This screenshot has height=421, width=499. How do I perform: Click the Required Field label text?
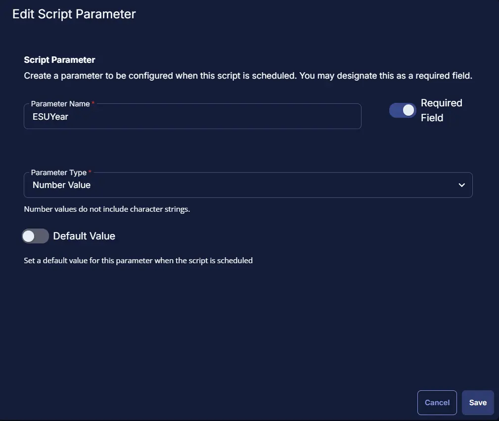(441, 110)
